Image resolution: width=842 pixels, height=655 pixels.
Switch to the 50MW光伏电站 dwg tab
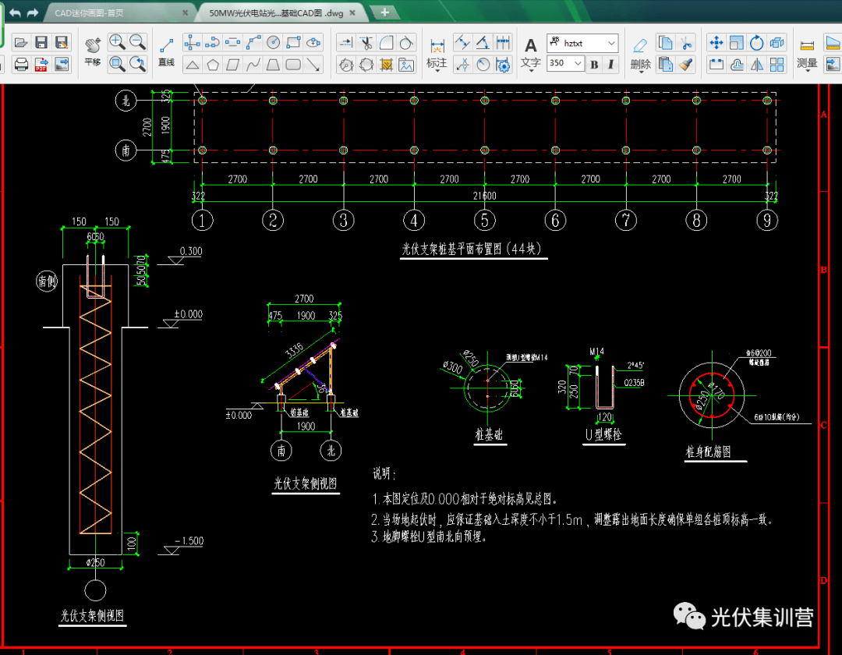pos(278,13)
